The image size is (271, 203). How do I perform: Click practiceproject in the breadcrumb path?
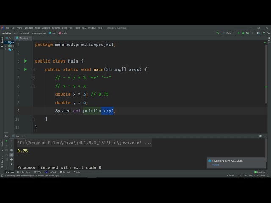[39, 33]
